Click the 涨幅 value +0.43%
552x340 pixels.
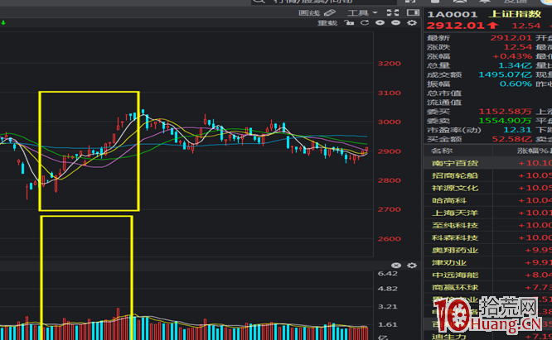coord(512,56)
